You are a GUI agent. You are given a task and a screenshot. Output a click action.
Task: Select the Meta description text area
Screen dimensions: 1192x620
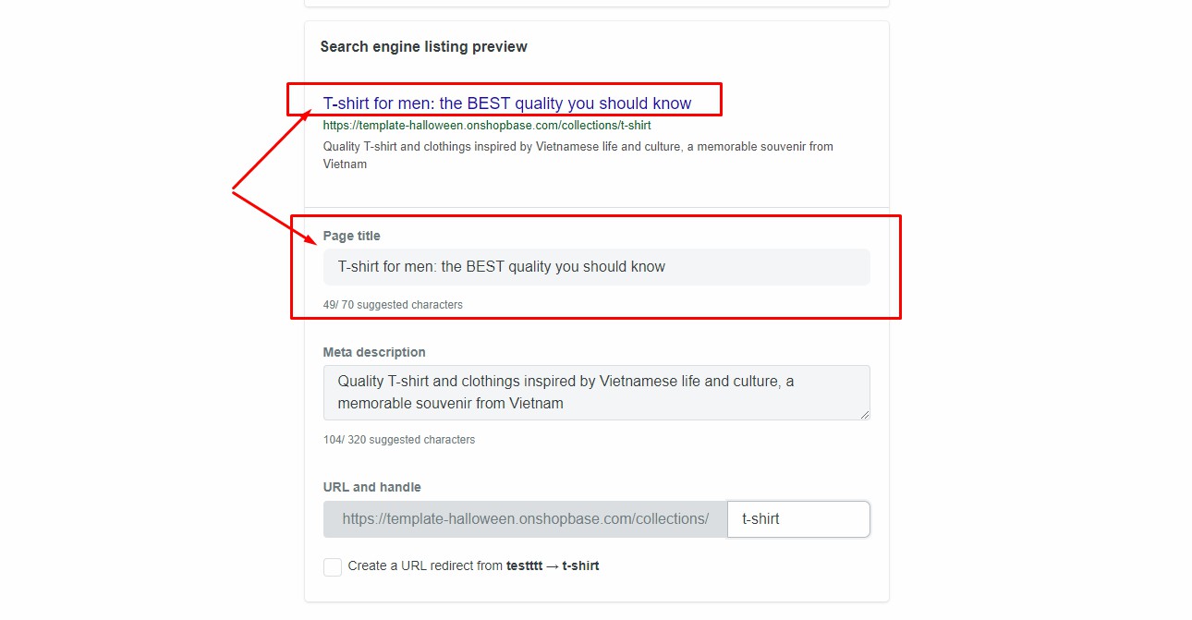(596, 392)
